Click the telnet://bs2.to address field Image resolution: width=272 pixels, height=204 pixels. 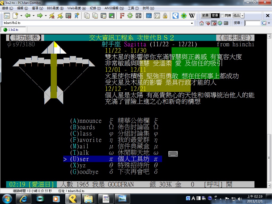[97, 23]
